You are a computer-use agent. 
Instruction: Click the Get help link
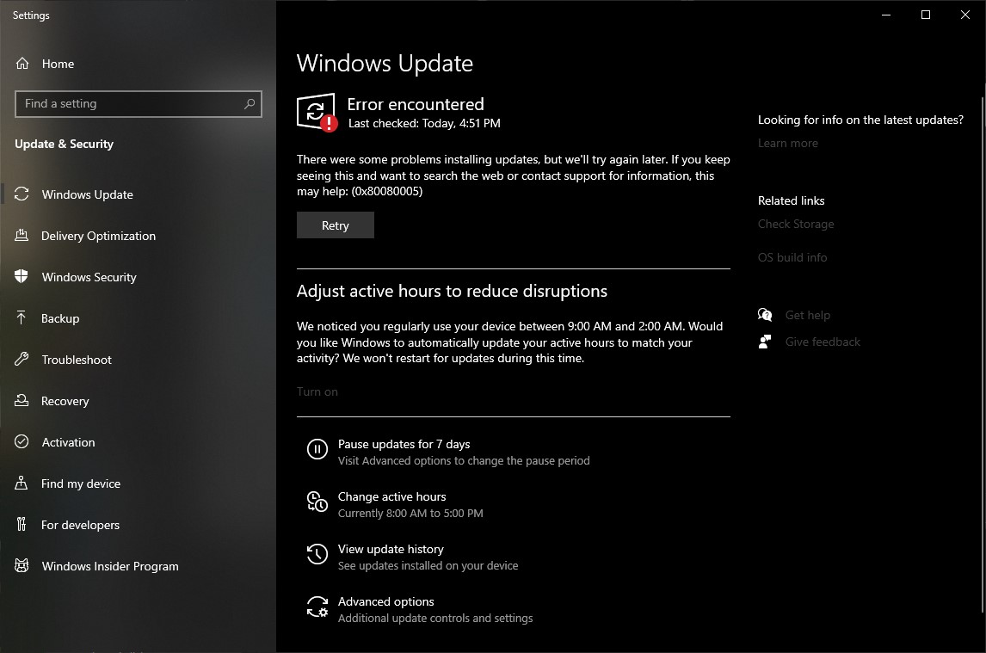[807, 315]
